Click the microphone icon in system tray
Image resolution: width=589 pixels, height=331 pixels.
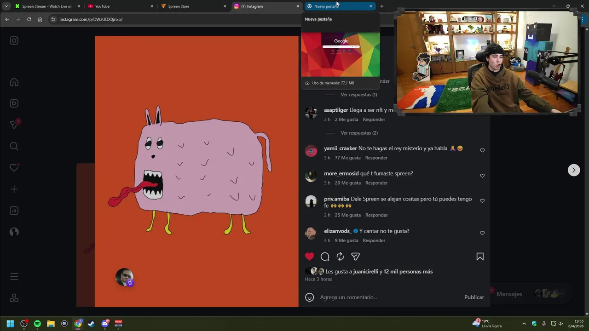coord(543,324)
